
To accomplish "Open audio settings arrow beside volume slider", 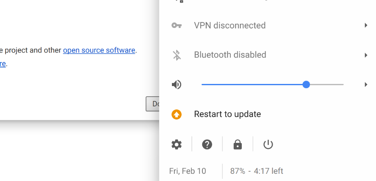I will [366, 85].
